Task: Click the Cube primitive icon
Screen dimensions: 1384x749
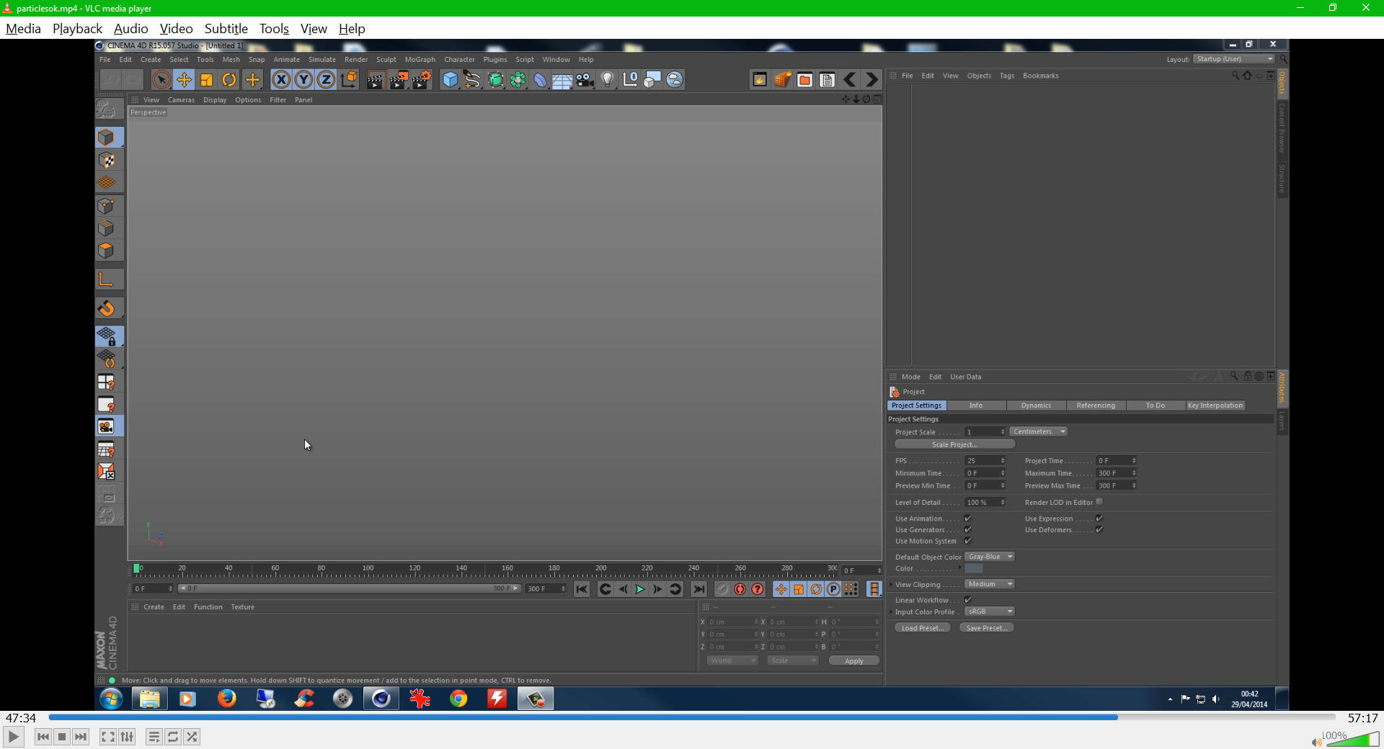Action: (450, 80)
